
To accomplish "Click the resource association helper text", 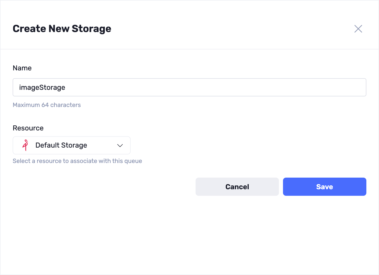I will pos(77,161).
